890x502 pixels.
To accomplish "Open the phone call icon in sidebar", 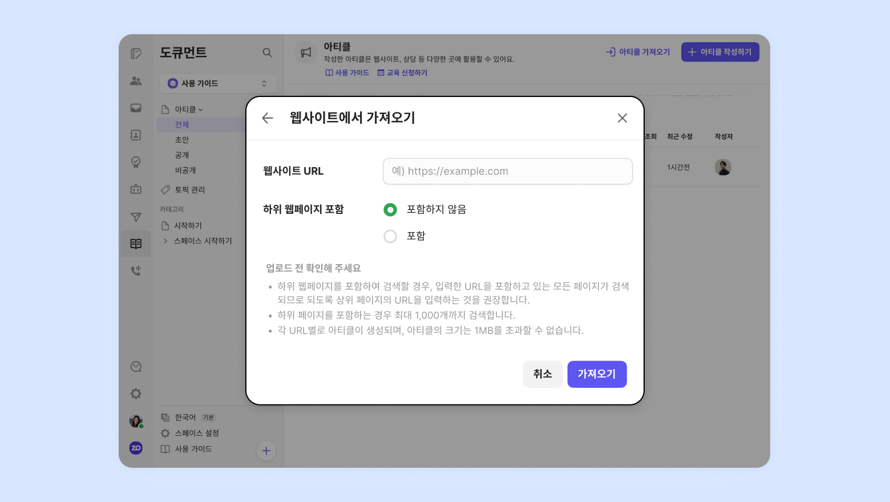I will tap(136, 270).
